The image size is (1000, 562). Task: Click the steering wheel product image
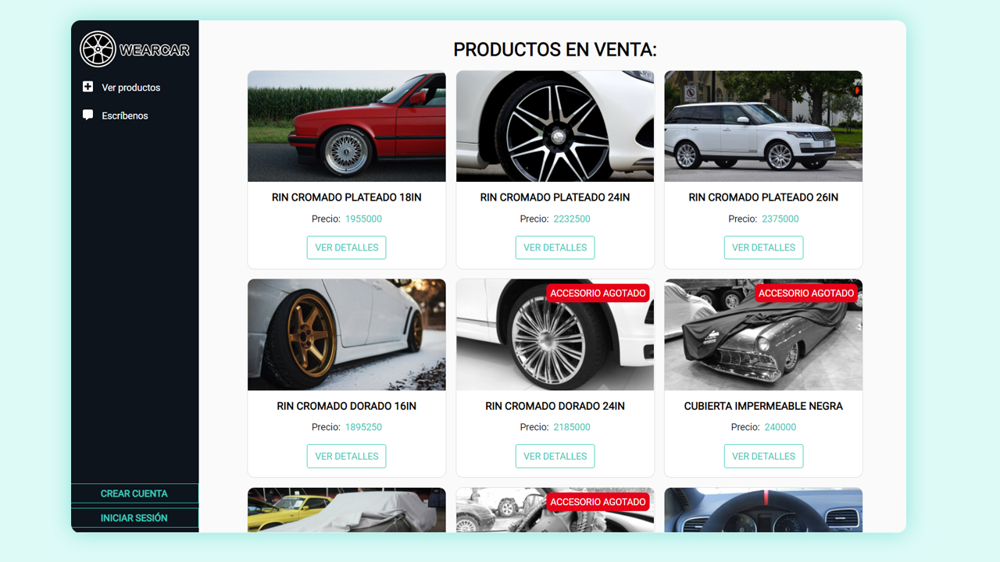[x=763, y=510]
